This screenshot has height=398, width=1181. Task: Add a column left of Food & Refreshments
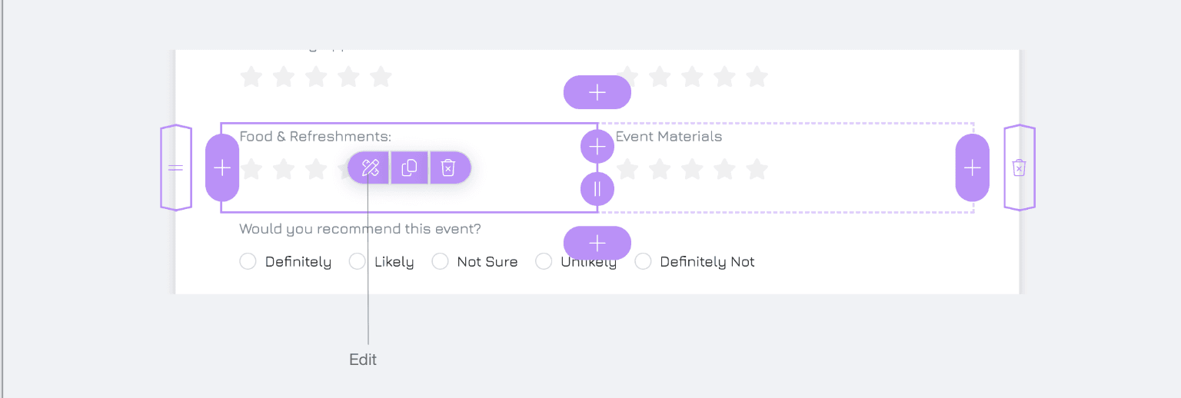point(222,167)
